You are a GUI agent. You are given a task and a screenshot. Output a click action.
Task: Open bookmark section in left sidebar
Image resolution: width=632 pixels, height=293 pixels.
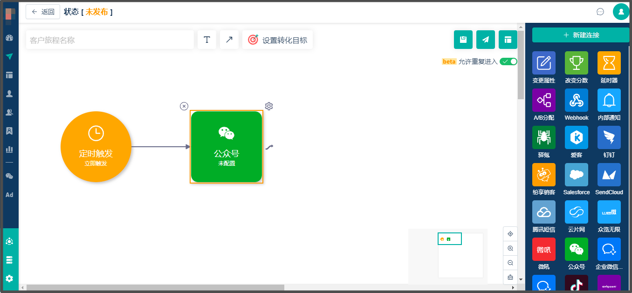pyautogui.click(x=9, y=131)
